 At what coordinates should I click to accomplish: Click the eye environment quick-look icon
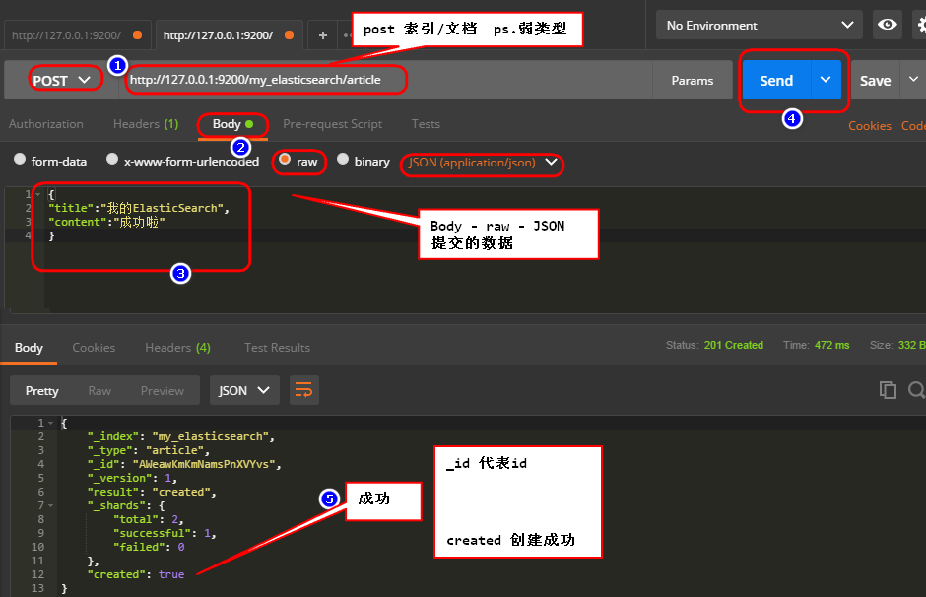pyautogui.click(x=887, y=25)
